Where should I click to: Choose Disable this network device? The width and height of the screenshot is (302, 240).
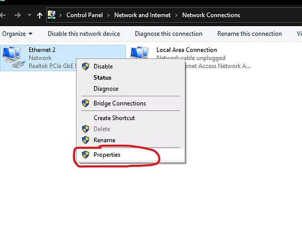(x=84, y=34)
